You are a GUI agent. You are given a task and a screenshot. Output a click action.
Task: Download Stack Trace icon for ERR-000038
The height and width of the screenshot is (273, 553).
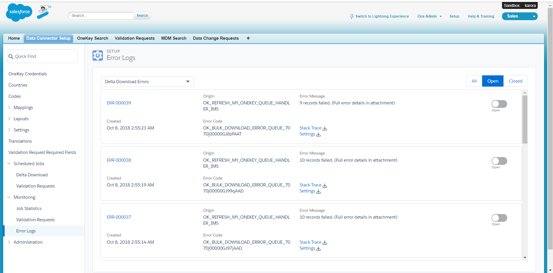325,185
